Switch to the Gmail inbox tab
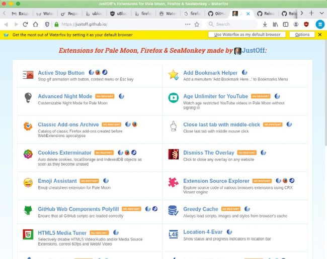The height and width of the screenshot is (259, 327). (x=20, y=14)
